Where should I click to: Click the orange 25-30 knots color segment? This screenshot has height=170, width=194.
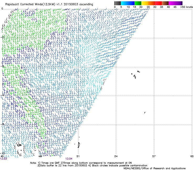pos(152,3)
